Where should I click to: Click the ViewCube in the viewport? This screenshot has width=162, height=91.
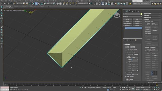point(117,15)
